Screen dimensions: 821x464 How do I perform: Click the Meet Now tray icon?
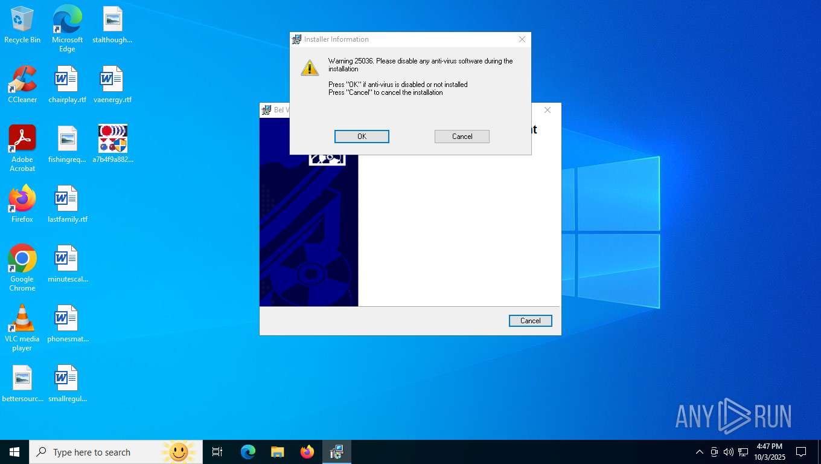pos(714,452)
